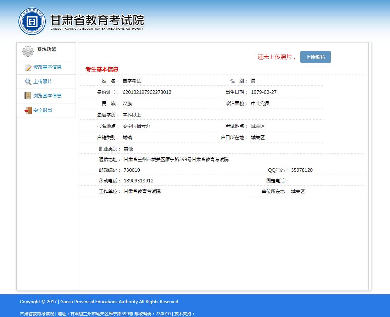The image size is (390, 317).
Task: Go to 浏览基本信息 in sidebar
Action: pos(47,96)
